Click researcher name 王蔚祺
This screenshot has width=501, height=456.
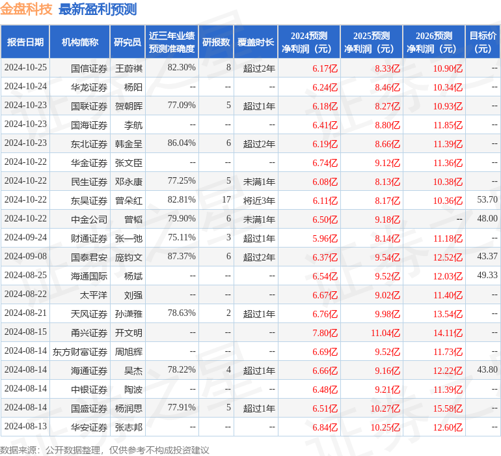[129, 68]
